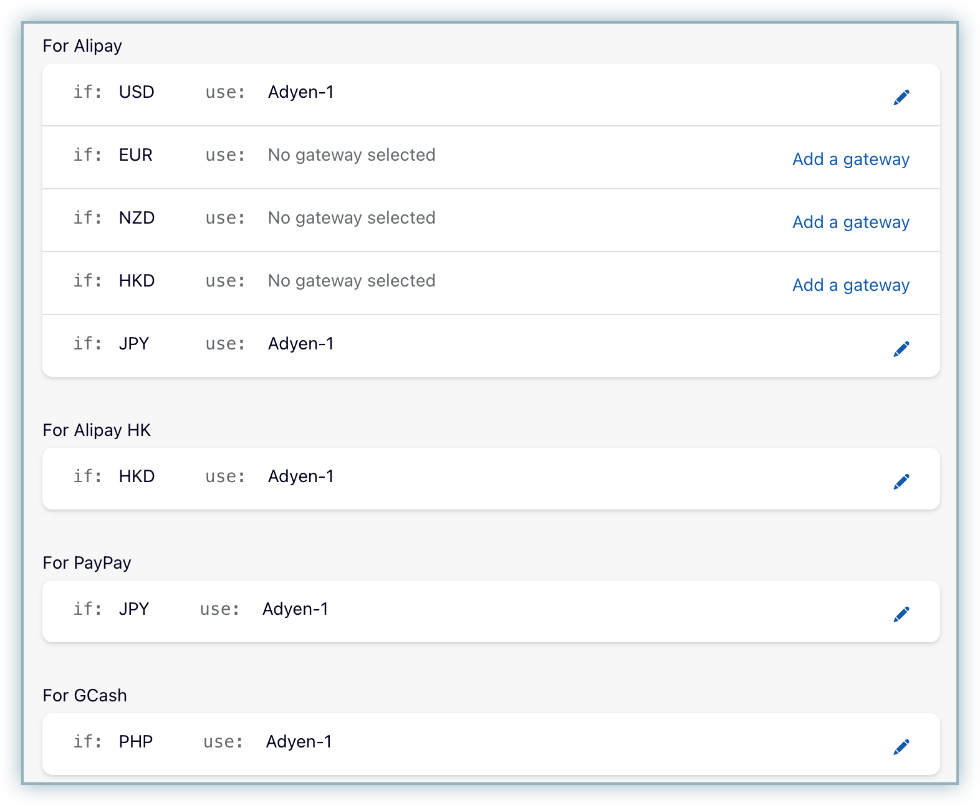Click the PHP currency code

(136, 742)
